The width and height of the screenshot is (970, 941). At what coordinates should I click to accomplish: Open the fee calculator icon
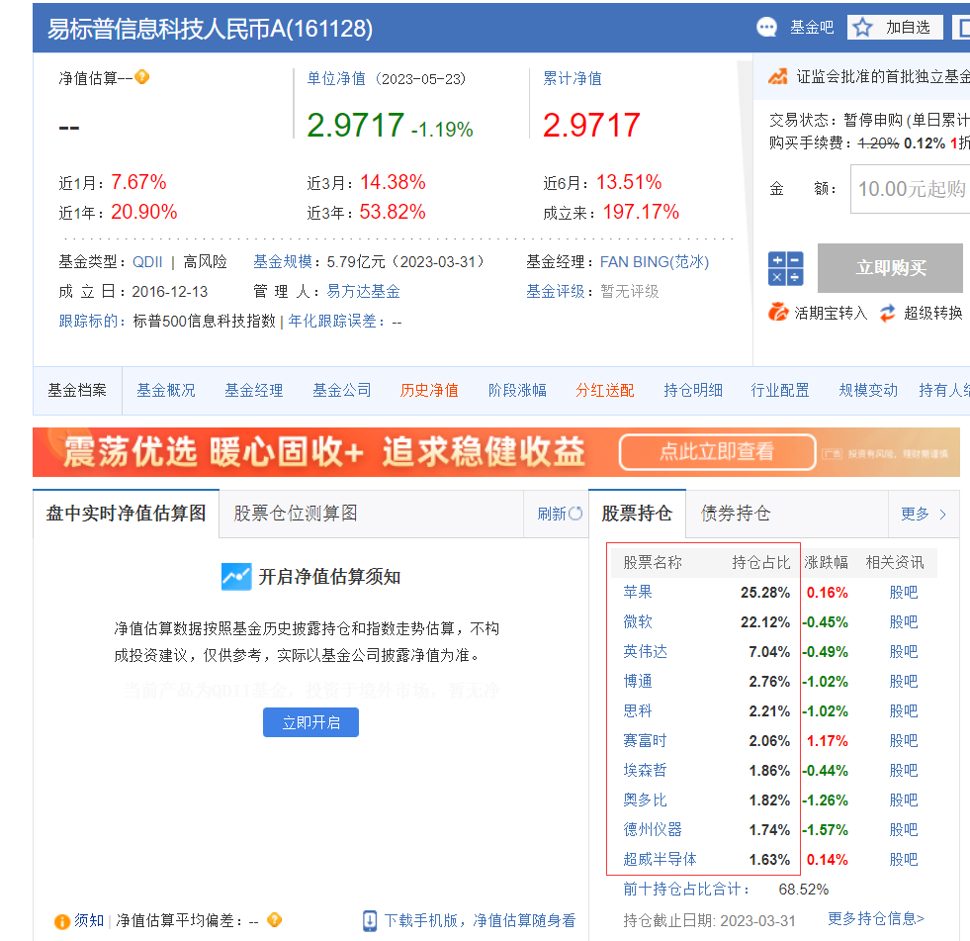785,268
